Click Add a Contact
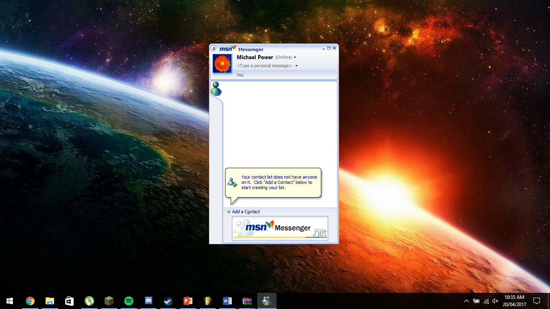Screen dimensions: 550x309 (246, 212)
